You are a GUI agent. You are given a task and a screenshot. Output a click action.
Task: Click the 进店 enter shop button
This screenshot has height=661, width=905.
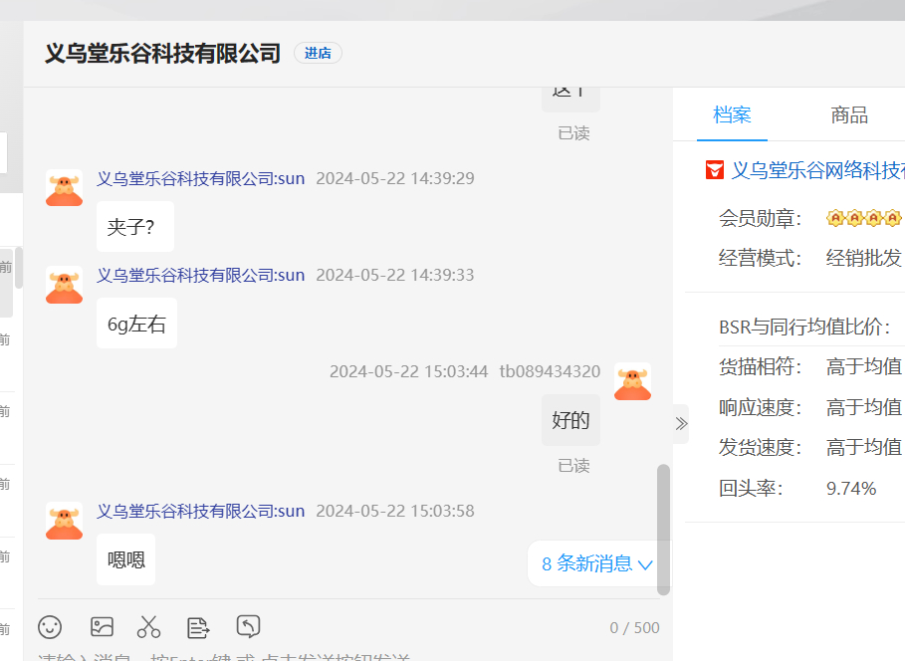318,54
